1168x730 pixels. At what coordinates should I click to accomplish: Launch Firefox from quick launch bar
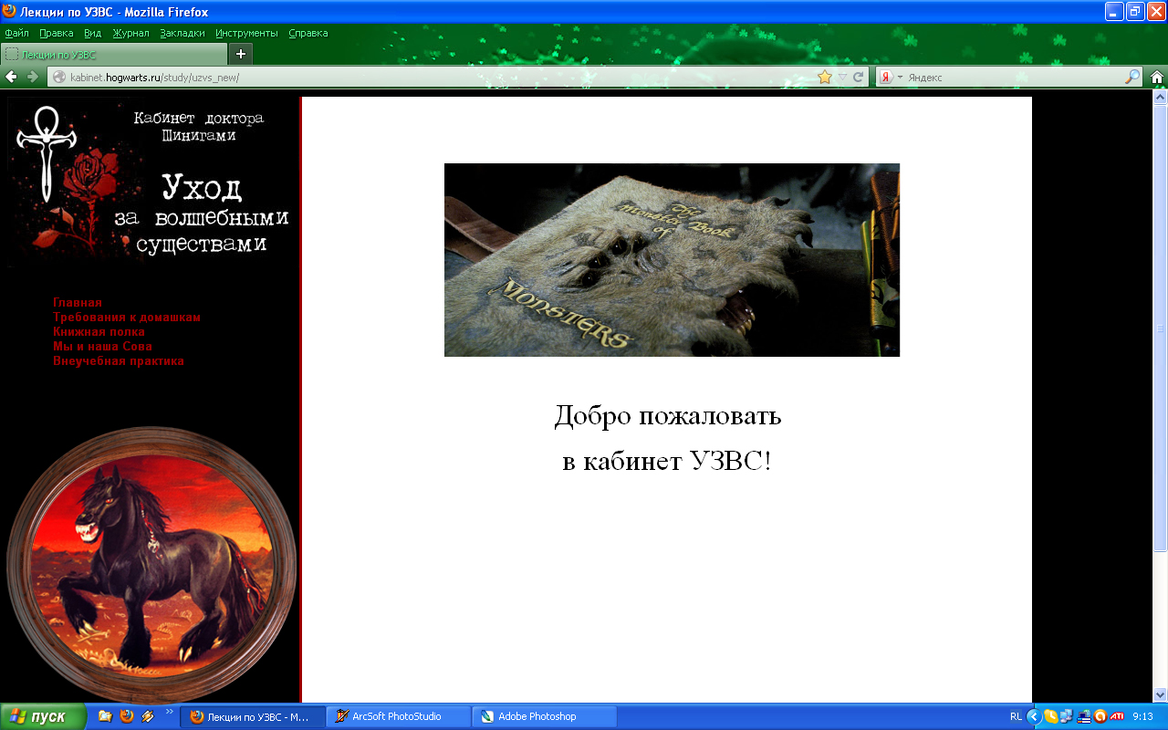127,716
